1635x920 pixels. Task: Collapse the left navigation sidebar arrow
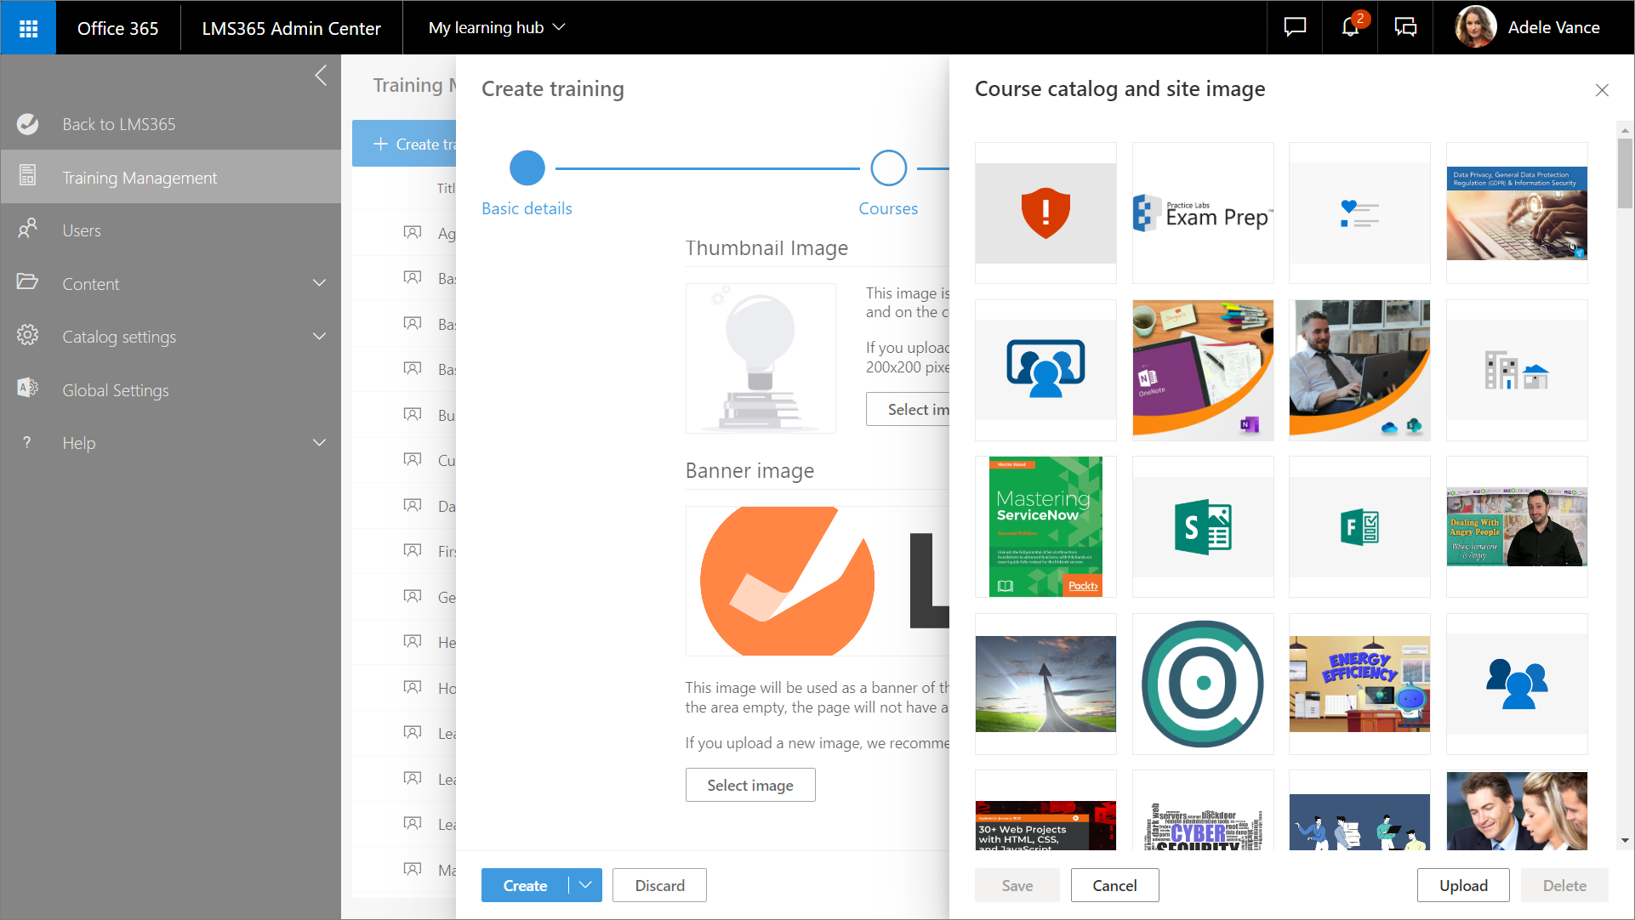point(321,76)
